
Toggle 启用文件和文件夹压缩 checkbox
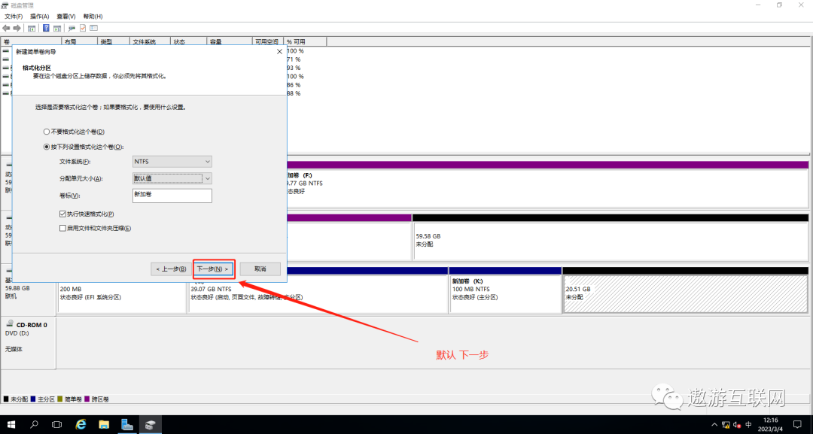point(62,228)
